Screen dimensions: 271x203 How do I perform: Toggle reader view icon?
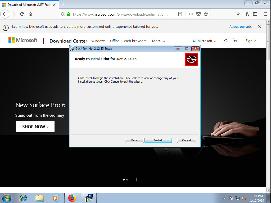(x=180, y=14)
